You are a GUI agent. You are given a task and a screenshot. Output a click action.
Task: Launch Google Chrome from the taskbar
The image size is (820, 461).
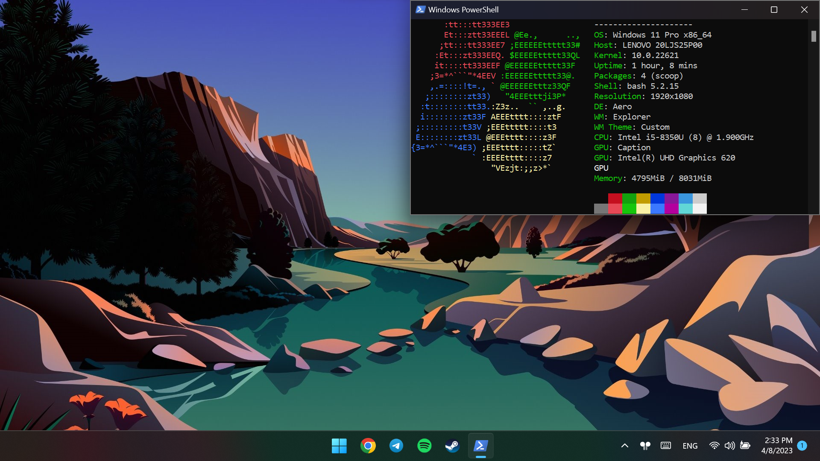(x=368, y=446)
